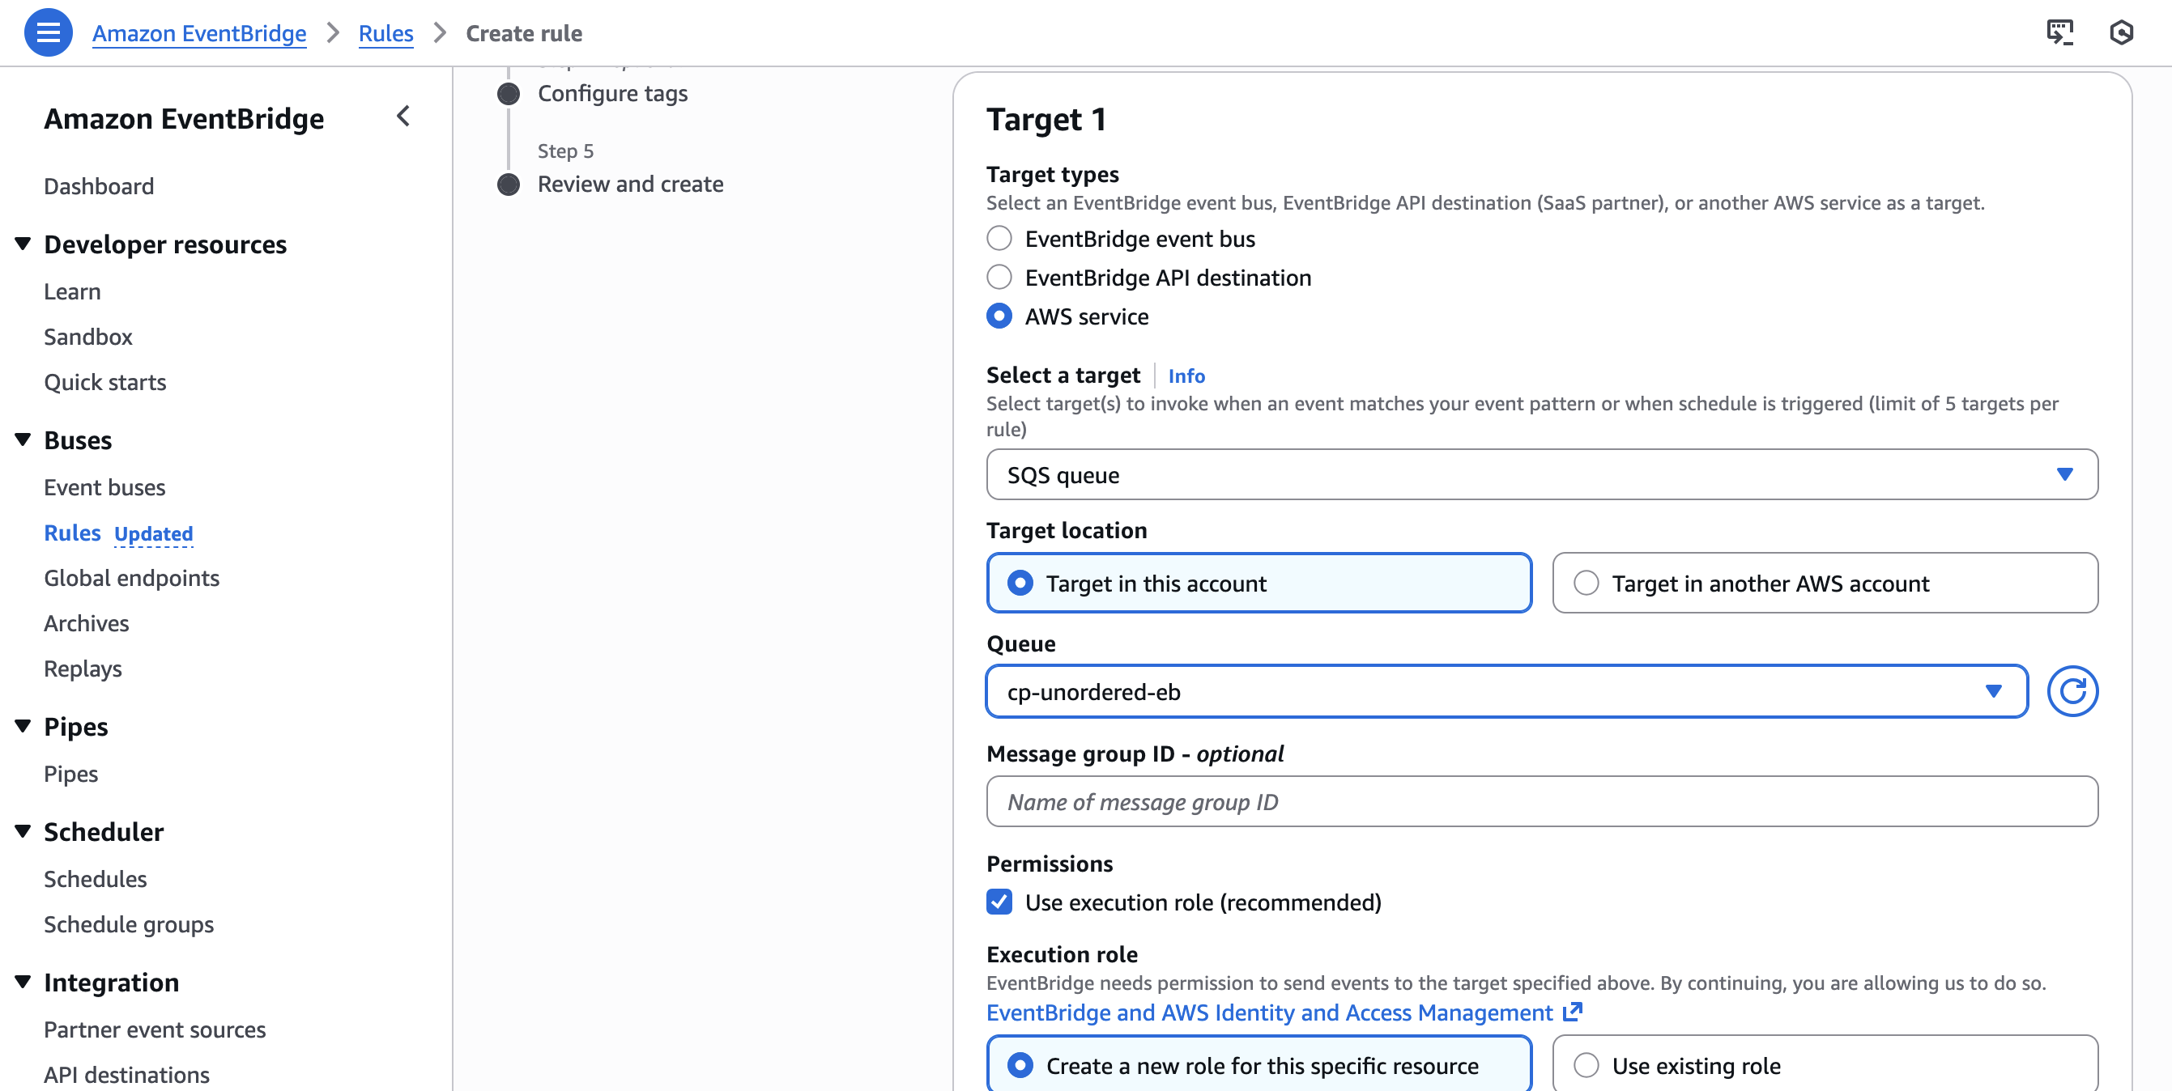Viewport: 2172px width, 1091px height.
Task: Open the external link icon beside IAM link
Action: 1573,1012
